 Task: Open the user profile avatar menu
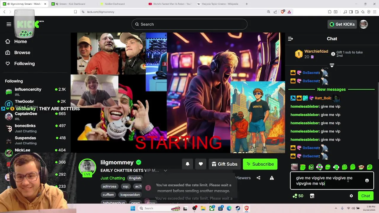[x=364, y=24]
